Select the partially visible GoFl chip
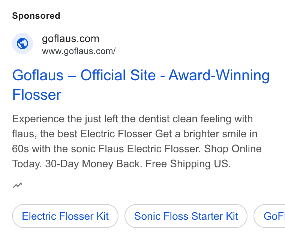 coord(270,216)
